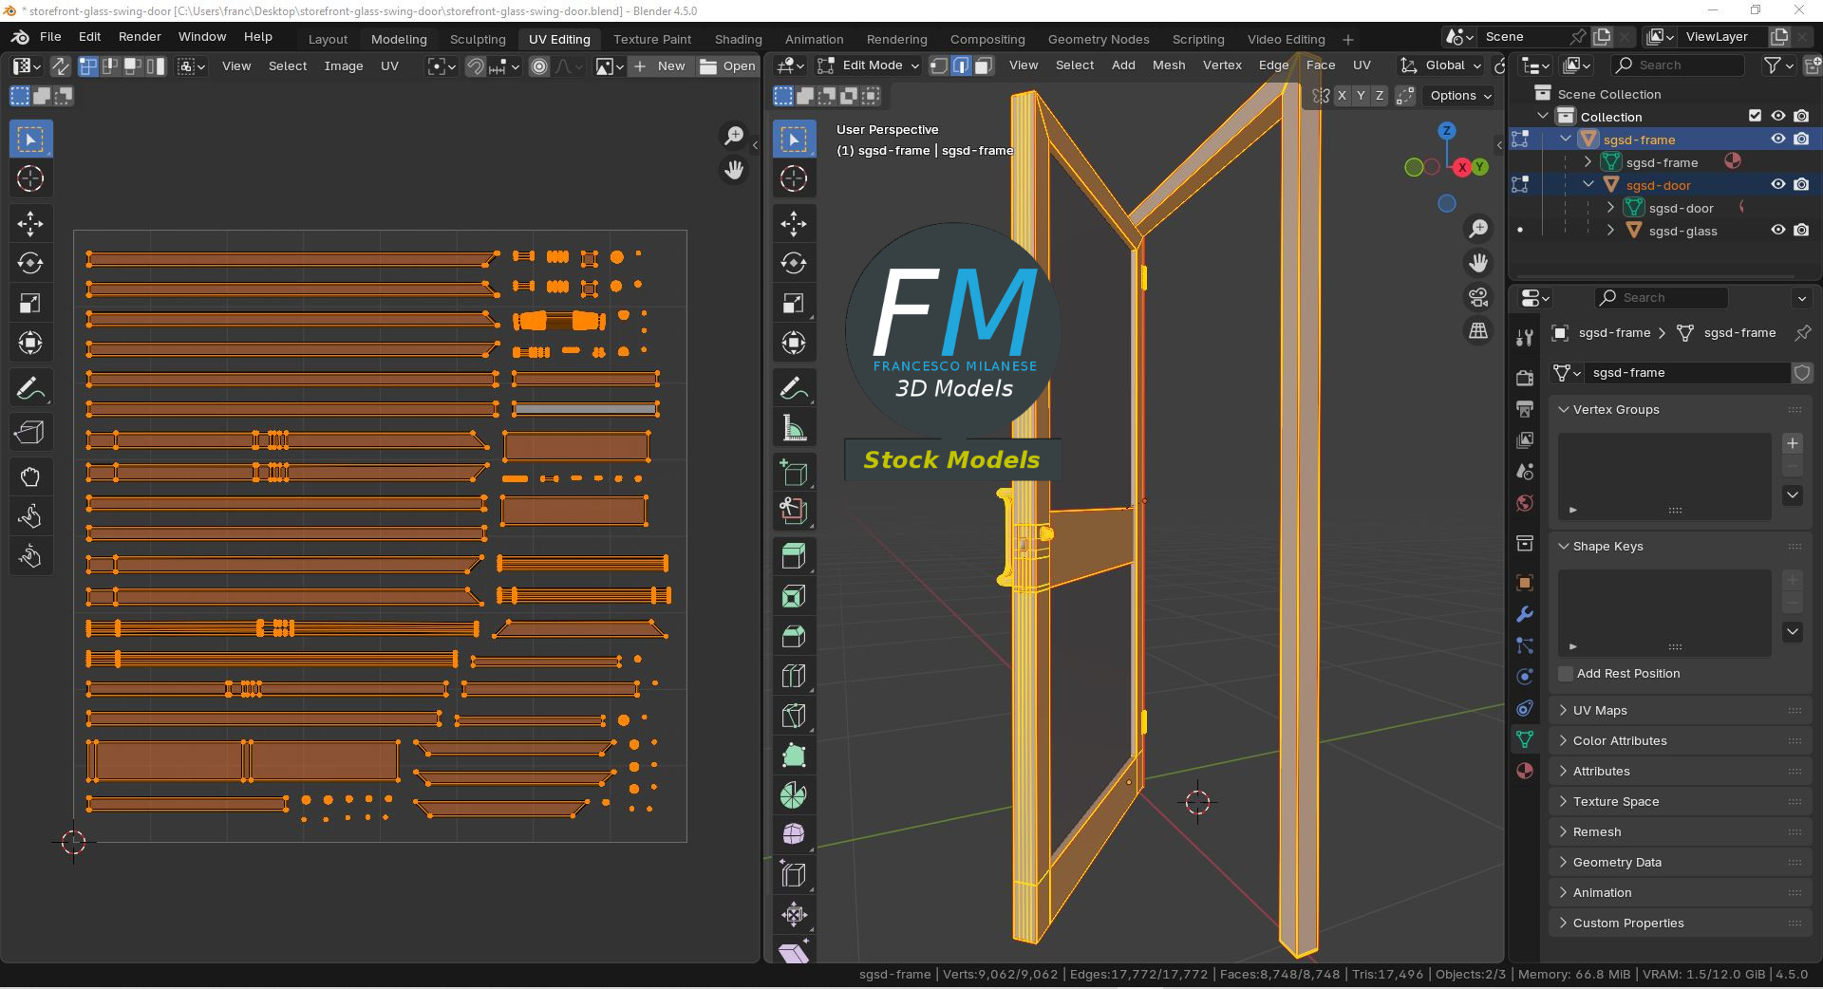Open the Render menu

coord(140,36)
